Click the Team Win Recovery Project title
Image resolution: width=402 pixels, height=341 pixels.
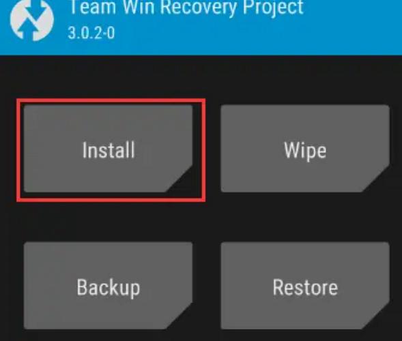186,8
